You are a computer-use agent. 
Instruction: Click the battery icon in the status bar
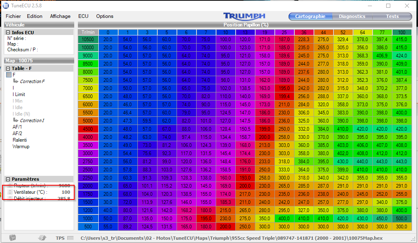click(x=12, y=238)
